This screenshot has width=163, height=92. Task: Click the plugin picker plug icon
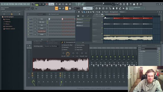point(117,8)
